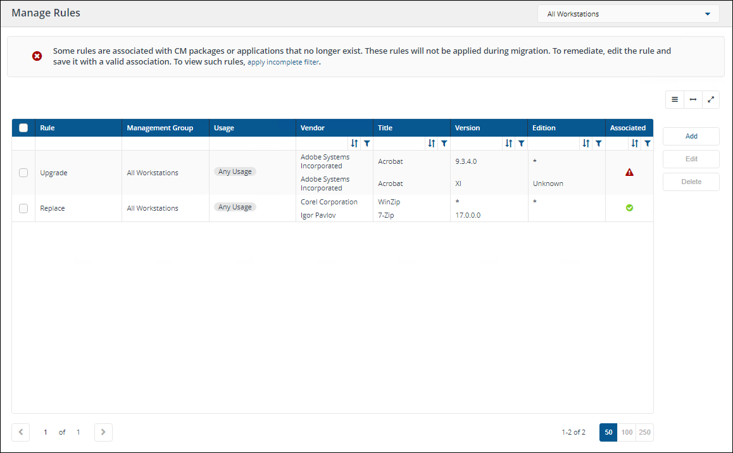Click the Add button
The height and width of the screenshot is (453, 733).
pos(691,136)
